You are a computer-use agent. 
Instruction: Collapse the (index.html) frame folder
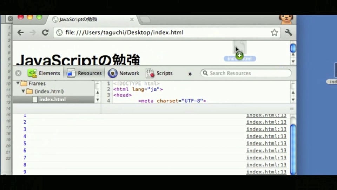23,91
